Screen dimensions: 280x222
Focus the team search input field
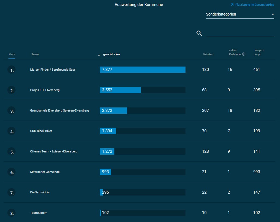tap(240, 33)
